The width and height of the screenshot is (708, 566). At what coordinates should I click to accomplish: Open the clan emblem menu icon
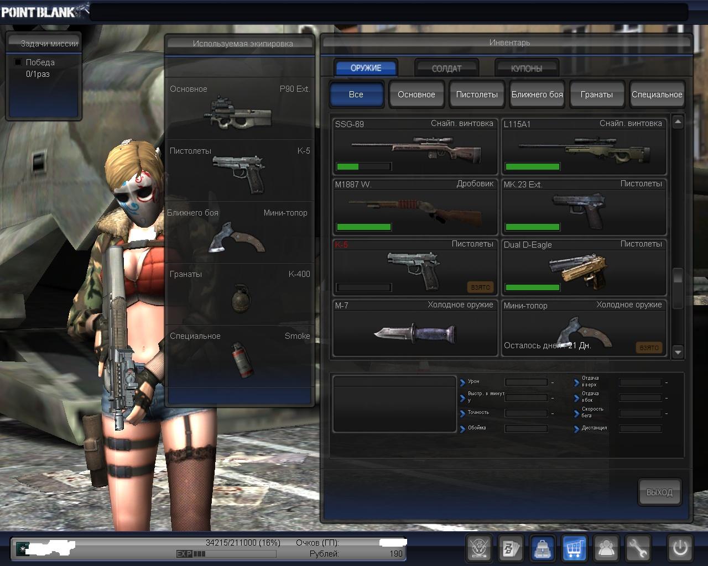[479, 548]
